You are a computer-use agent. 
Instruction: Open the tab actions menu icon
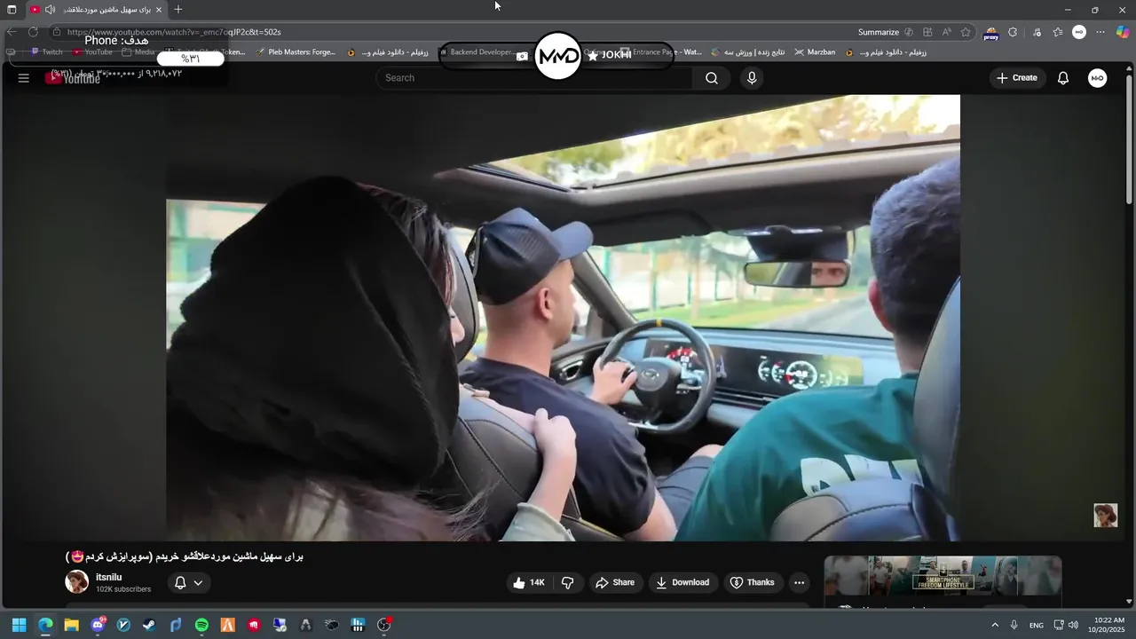pos(12,10)
